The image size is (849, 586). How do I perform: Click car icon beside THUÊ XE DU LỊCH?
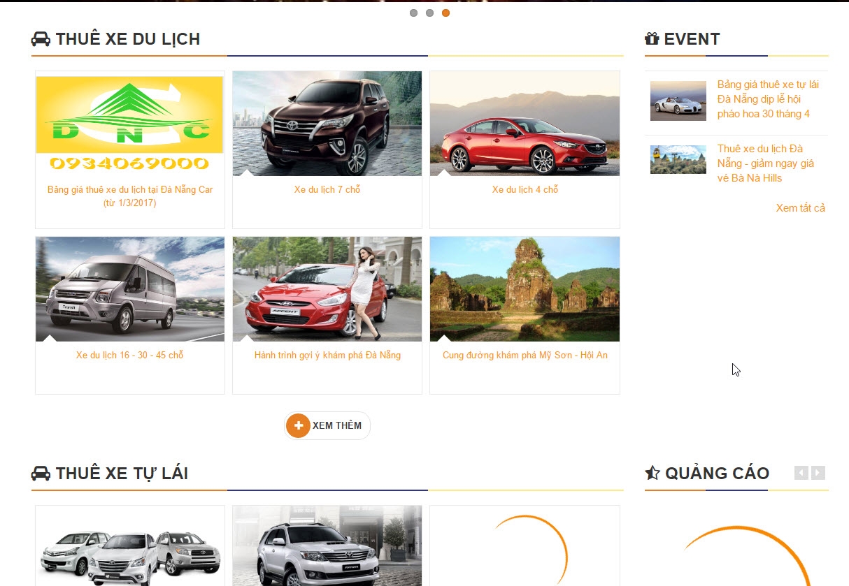tap(41, 39)
